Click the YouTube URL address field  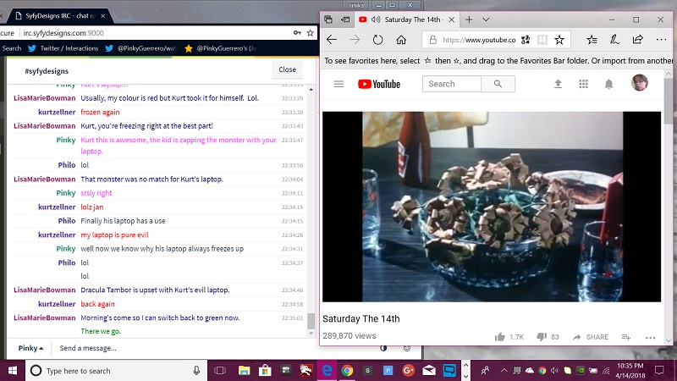click(479, 40)
